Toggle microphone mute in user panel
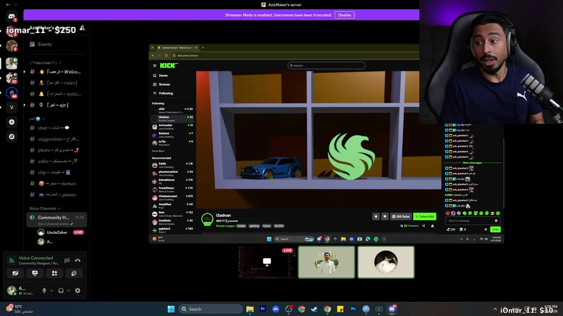This screenshot has height=316, width=563. (x=44, y=291)
